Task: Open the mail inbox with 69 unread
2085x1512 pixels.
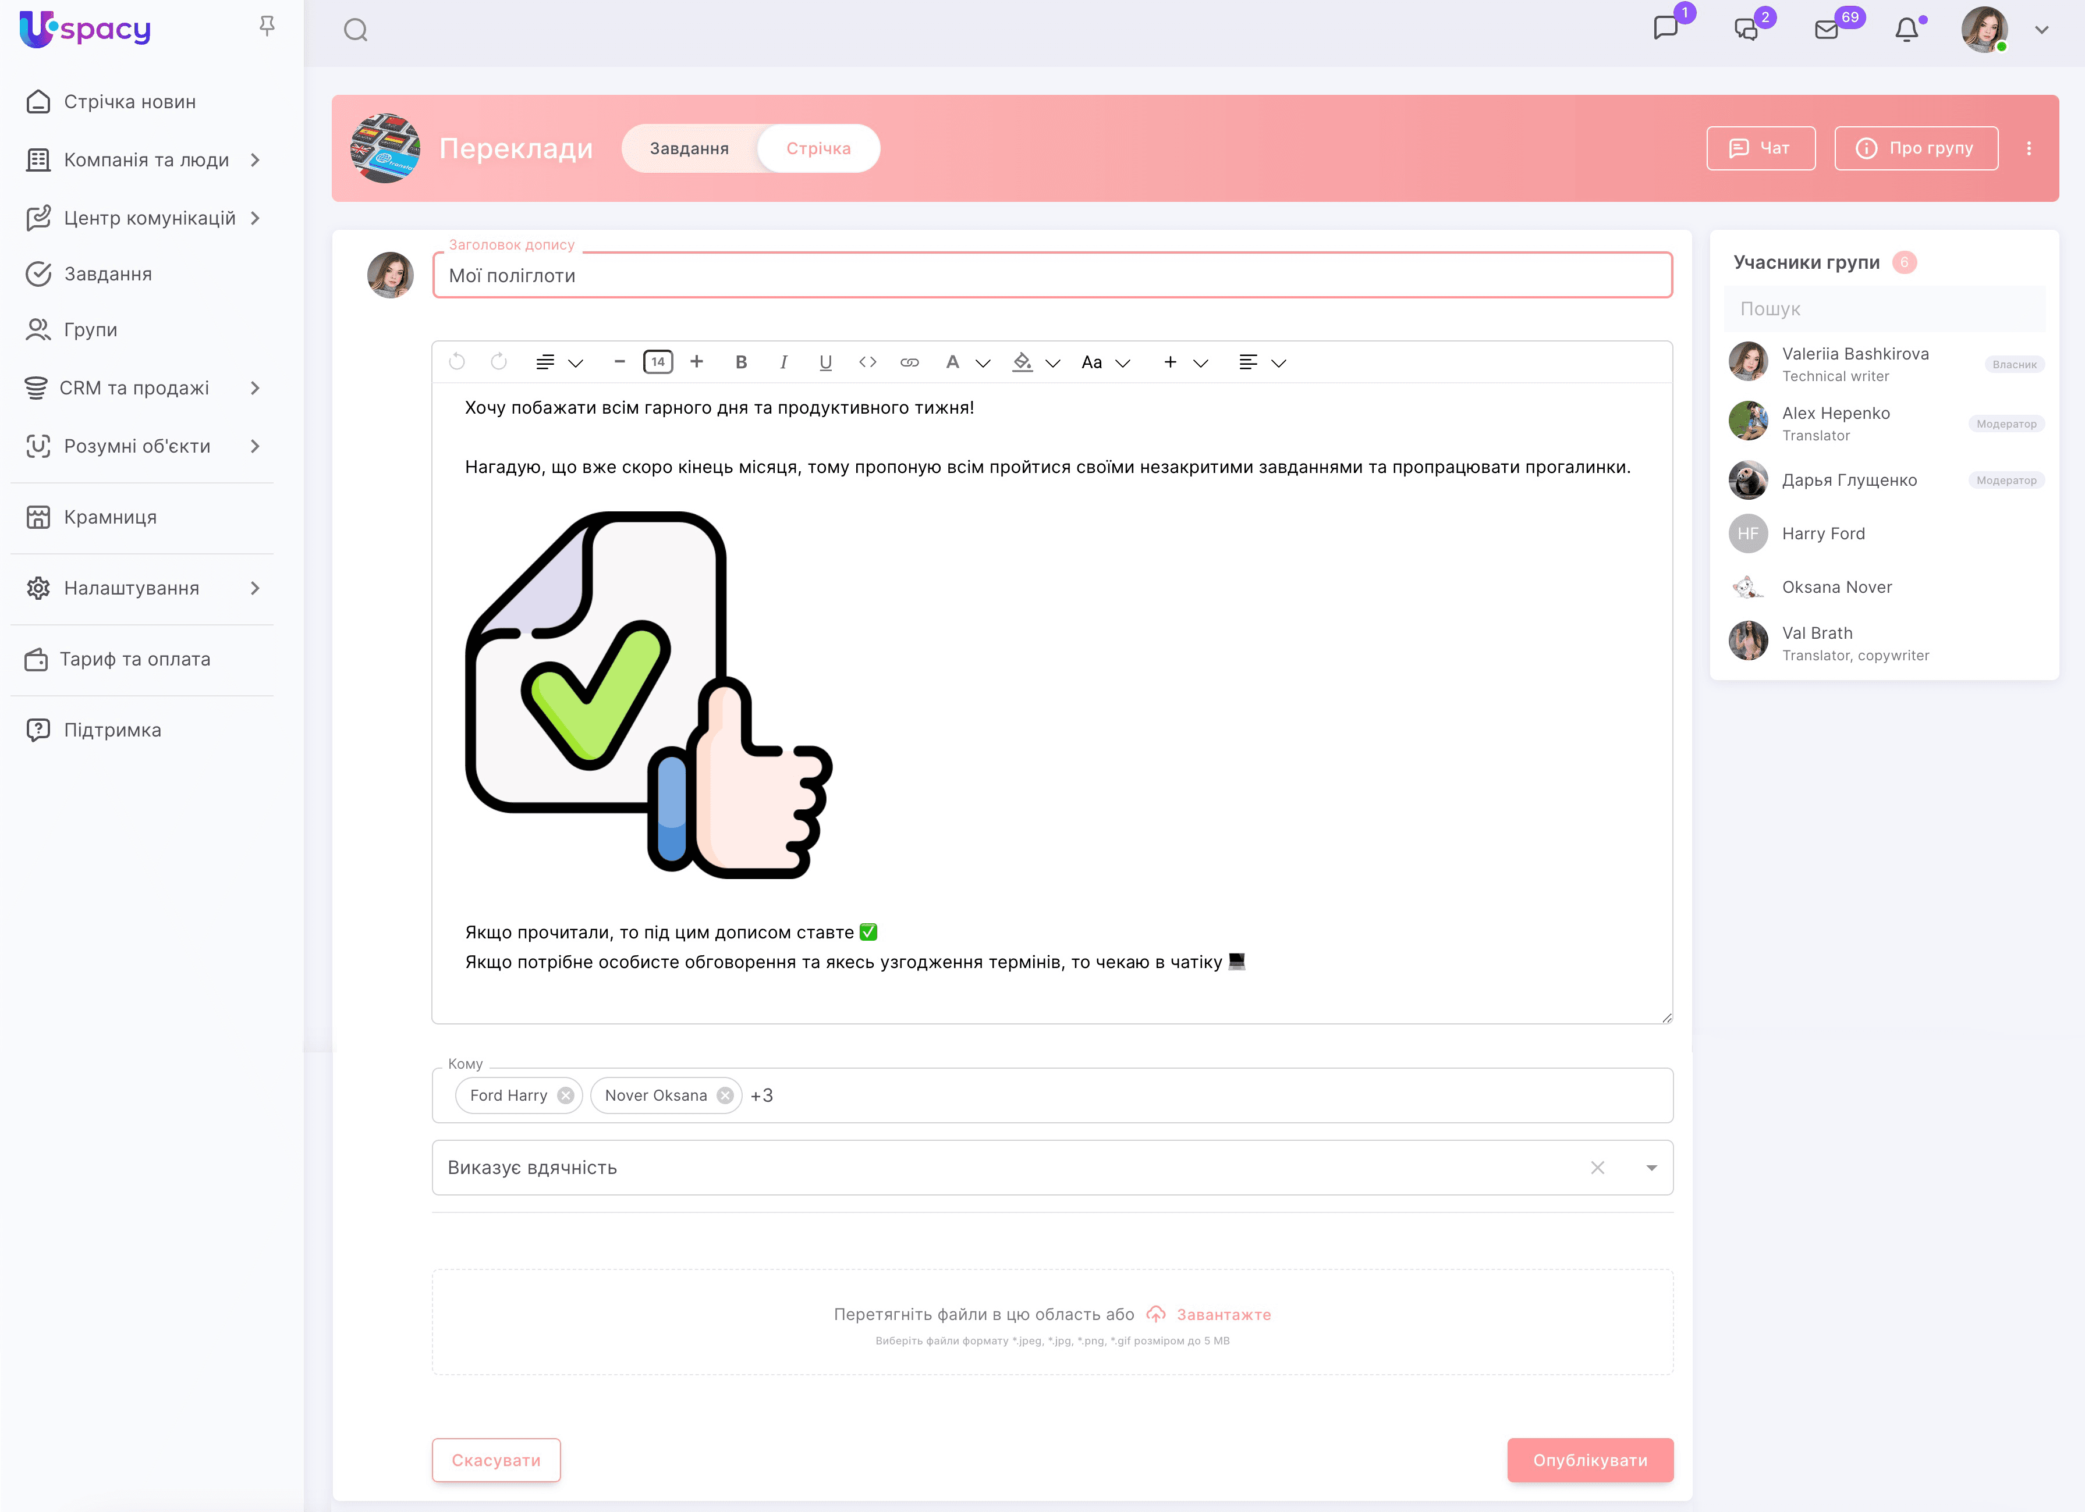Action: (x=1827, y=30)
